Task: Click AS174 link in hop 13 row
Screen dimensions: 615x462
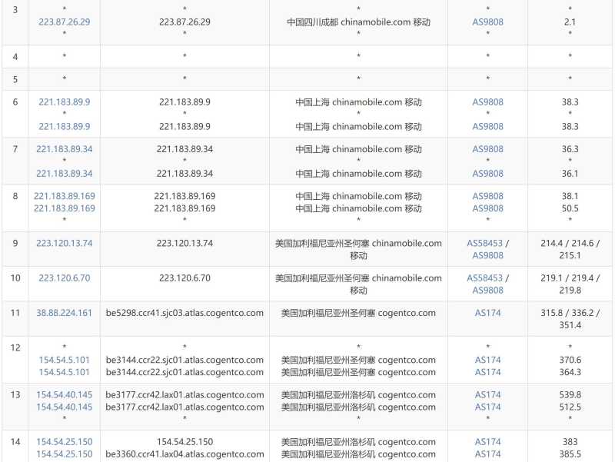Action: tap(487, 395)
